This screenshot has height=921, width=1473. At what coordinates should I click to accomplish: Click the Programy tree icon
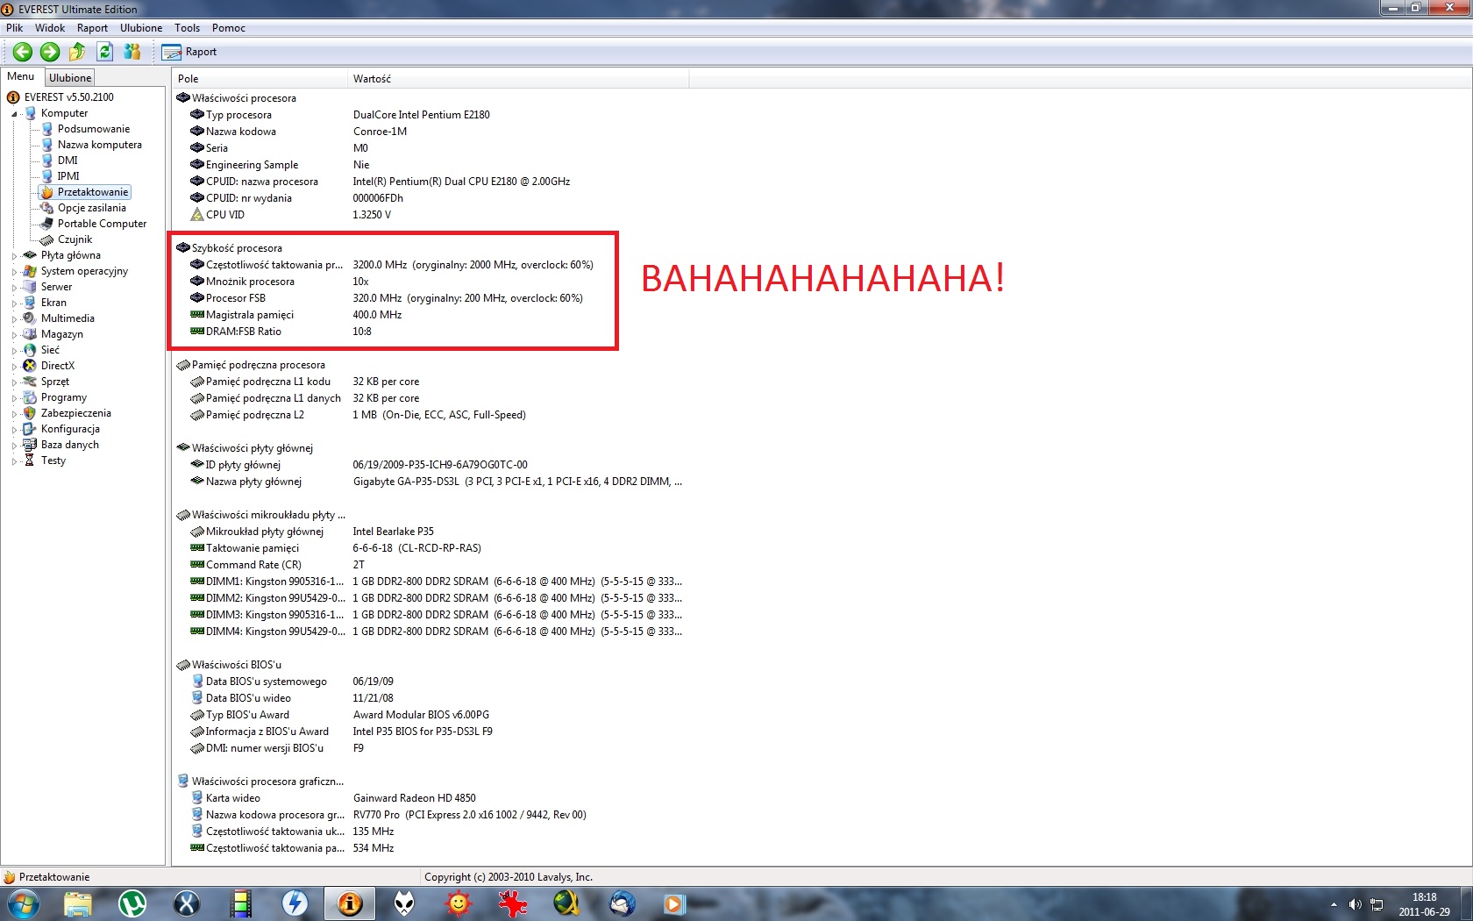[30, 397]
